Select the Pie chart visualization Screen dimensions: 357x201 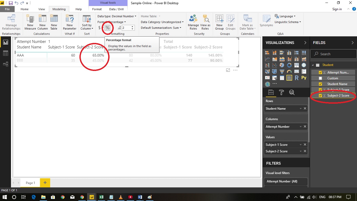tap(282, 65)
